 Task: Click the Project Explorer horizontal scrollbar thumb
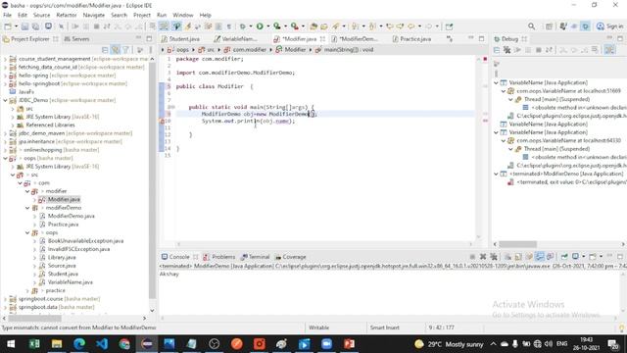coord(35,318)
